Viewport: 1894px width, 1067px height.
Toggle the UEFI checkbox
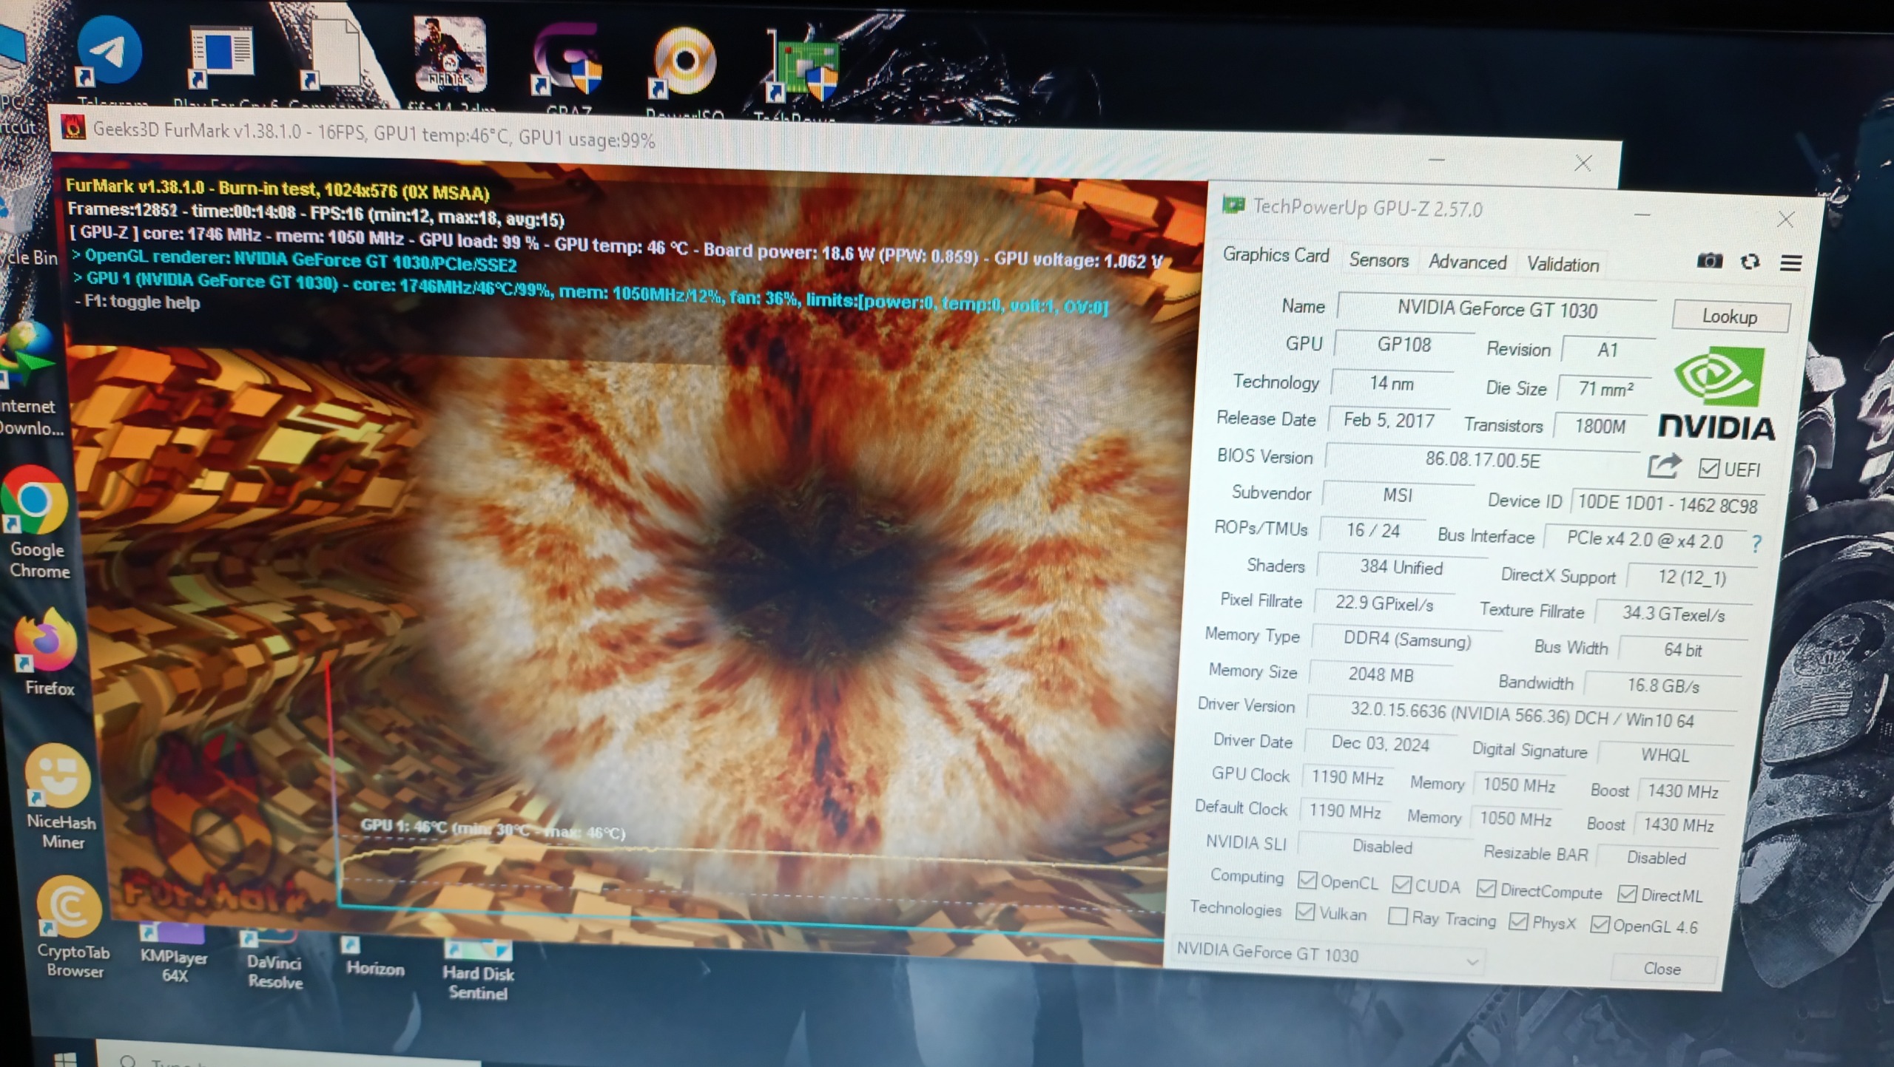(x=1708, y=469)
